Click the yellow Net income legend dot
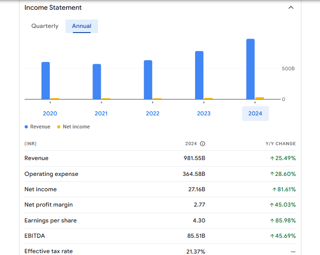Screen dimensions: 320x255 59,127
